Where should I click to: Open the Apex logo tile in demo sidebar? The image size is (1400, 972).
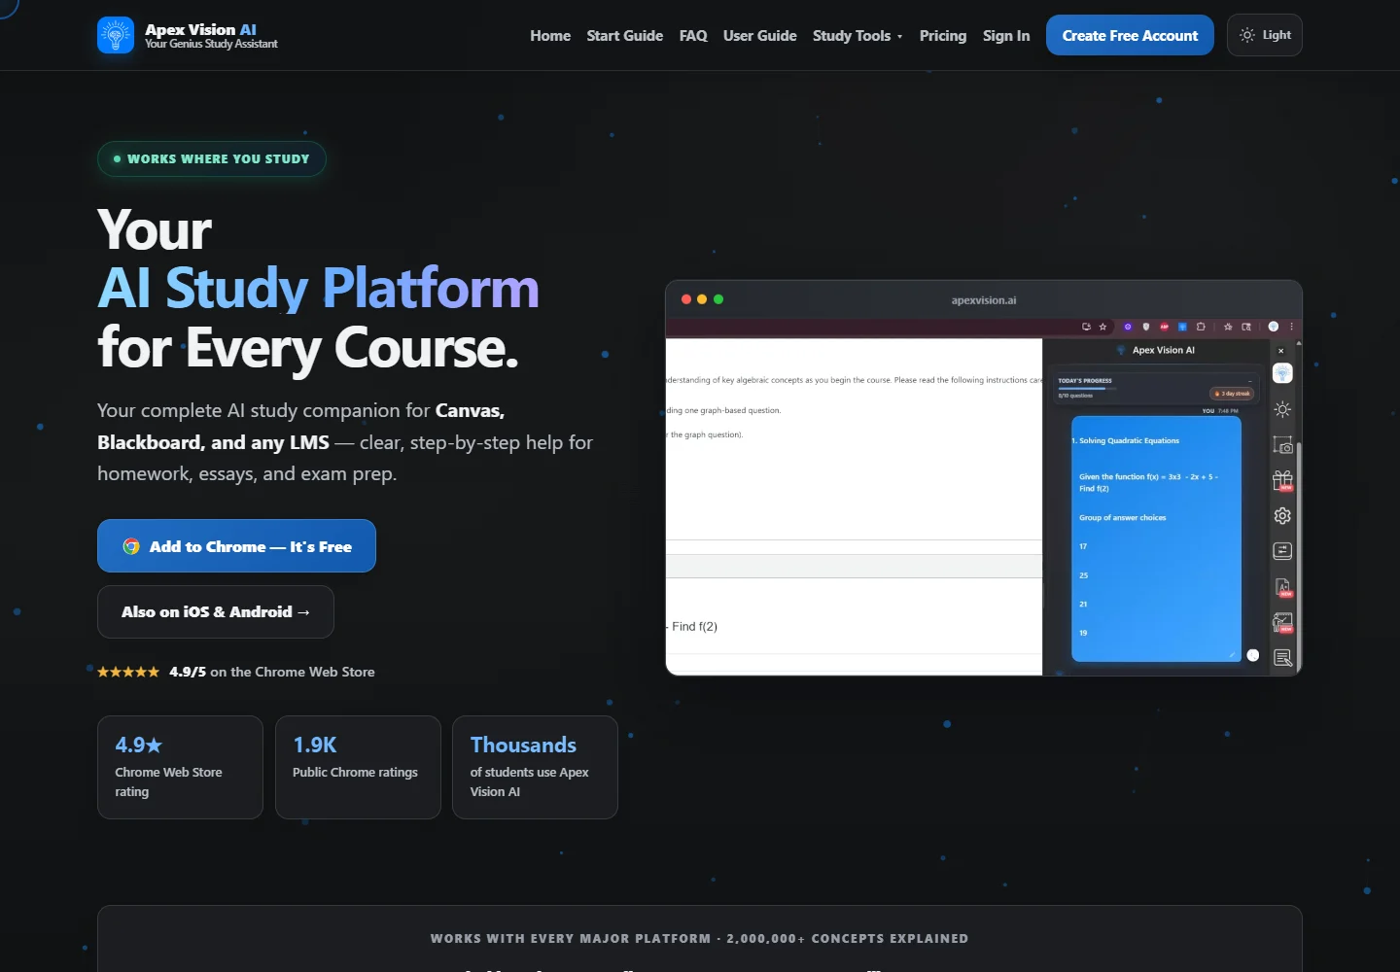(1282, 373)
